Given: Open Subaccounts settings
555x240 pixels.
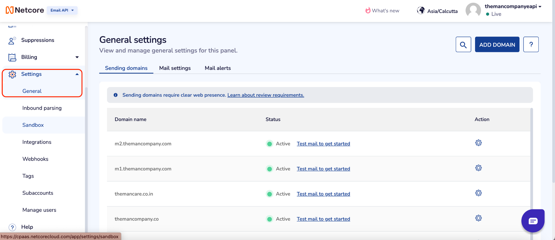Looking at the screenshot, I should click(38, 193).
